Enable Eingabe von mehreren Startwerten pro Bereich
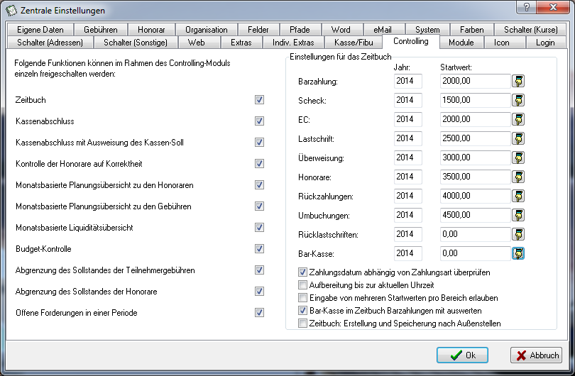 point(302,297)
